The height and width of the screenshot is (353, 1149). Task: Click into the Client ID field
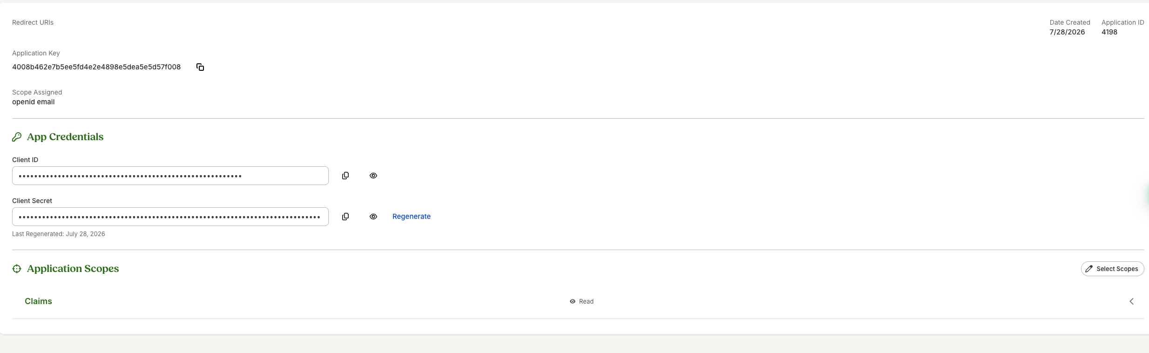(x=170, y=176)
